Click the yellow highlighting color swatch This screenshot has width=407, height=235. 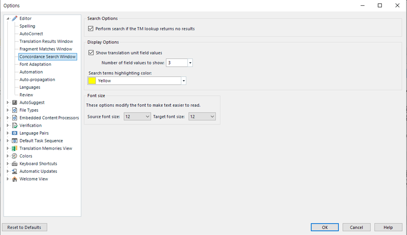click(92, 81)
